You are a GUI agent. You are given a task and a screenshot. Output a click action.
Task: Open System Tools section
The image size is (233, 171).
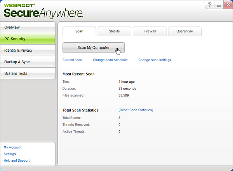28,73
